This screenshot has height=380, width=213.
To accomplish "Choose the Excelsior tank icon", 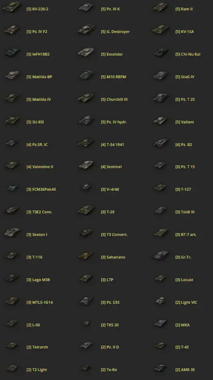I will click(86, 53).
